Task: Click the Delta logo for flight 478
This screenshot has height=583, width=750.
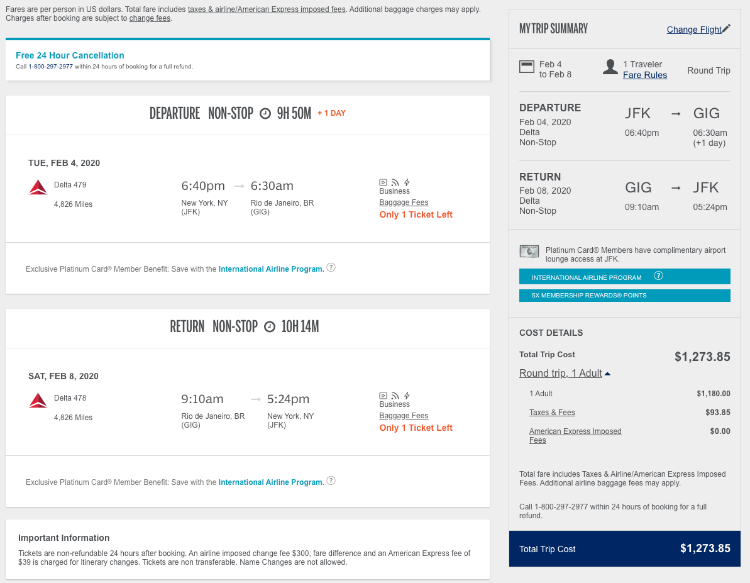Action: pos(38,400)
